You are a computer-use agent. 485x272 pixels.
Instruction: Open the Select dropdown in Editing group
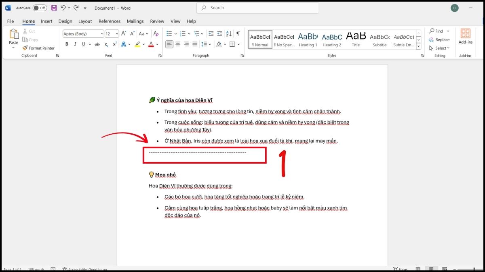pyautogui.click(x=440, y=48)
